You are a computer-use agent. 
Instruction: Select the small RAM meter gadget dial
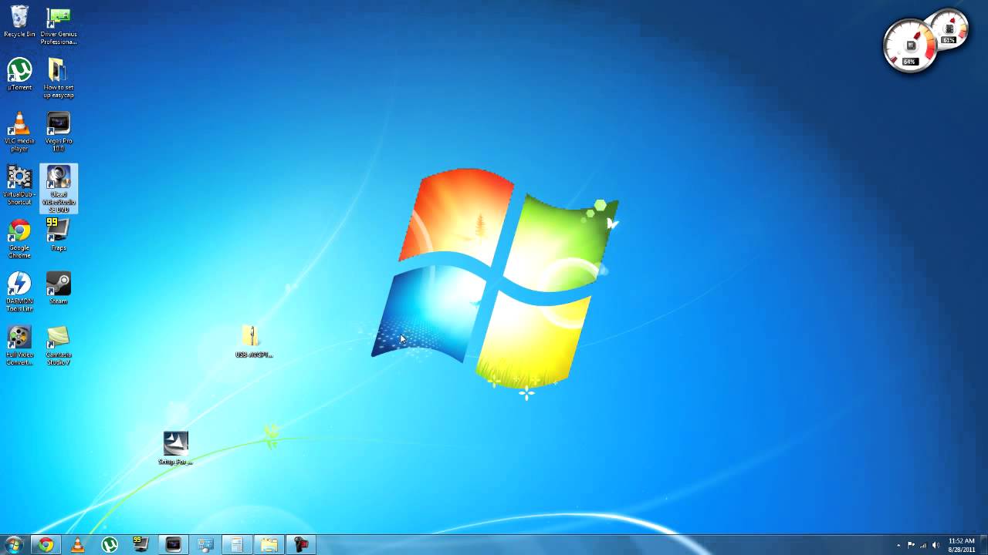(949, 30)
